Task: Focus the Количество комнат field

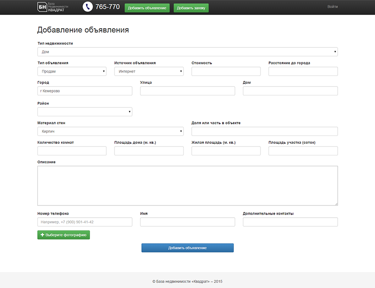Action: pyautogui.click(x=72, y=151)
